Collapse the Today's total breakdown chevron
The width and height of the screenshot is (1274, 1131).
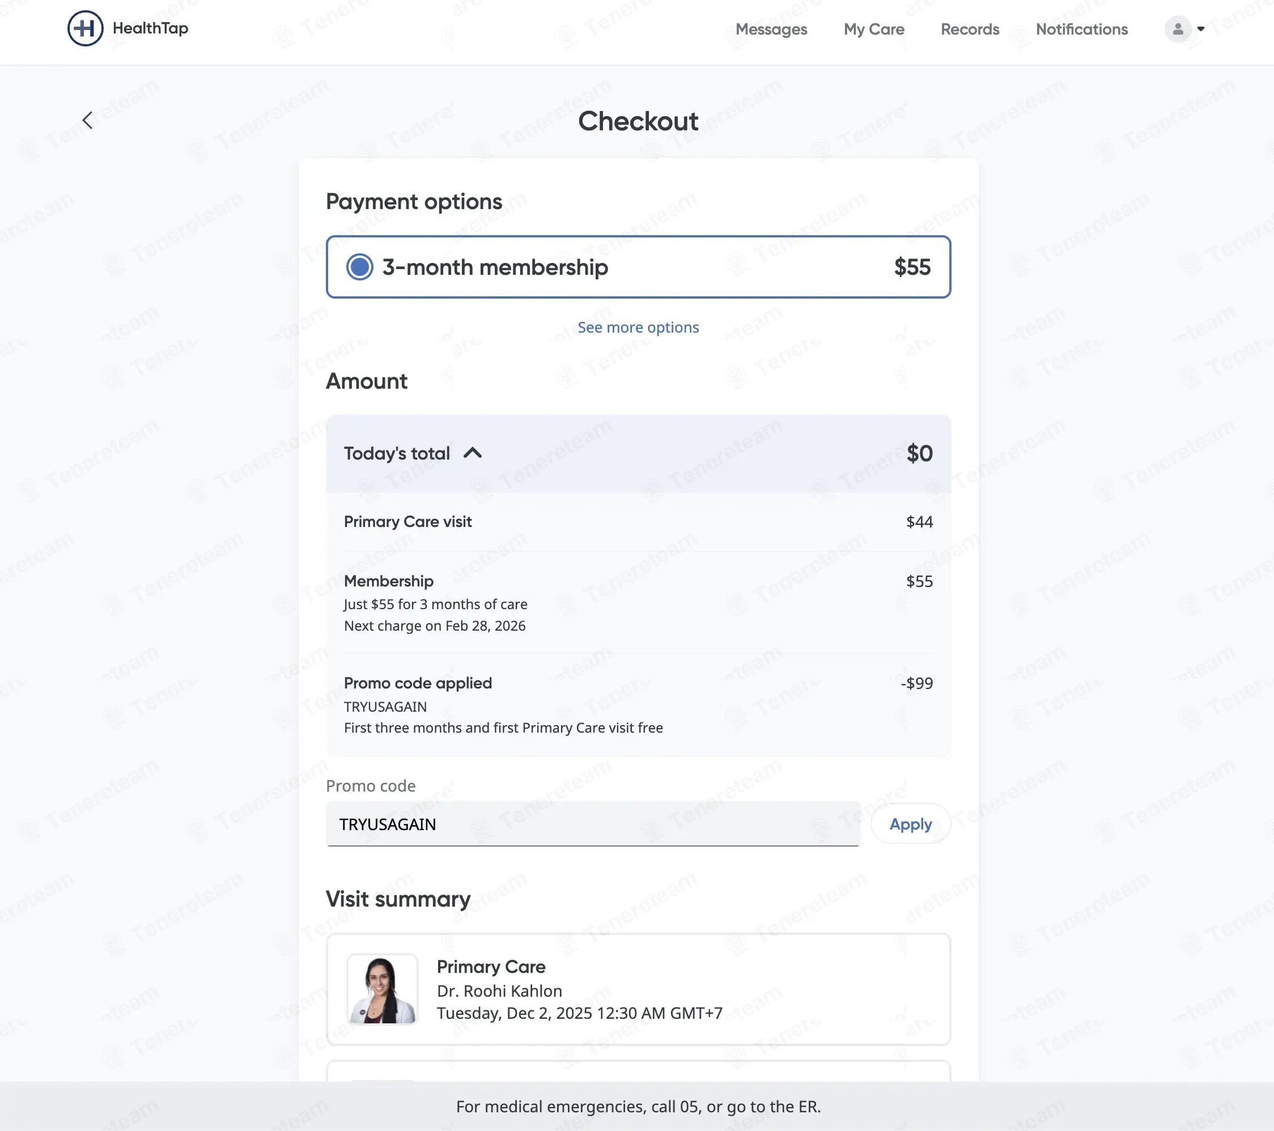click(x=473, y=453)
